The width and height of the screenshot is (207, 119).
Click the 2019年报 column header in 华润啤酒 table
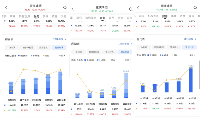click(x=168, y=98)
